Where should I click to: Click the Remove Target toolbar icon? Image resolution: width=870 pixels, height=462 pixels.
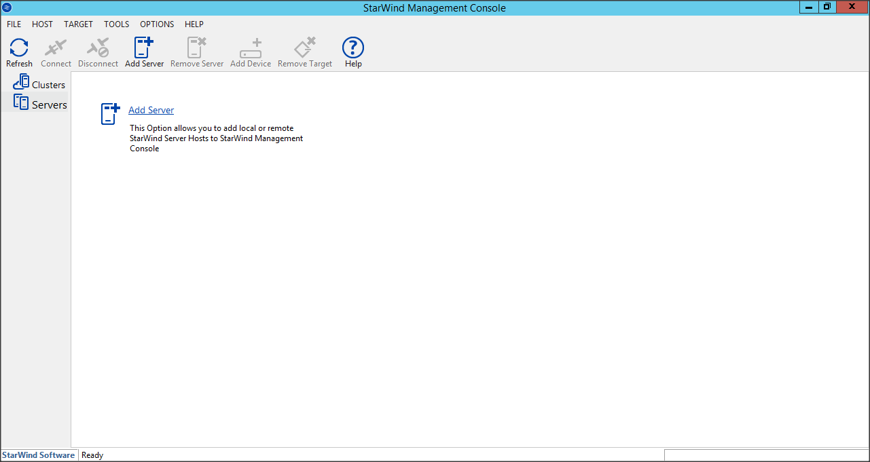click(305, 49)
